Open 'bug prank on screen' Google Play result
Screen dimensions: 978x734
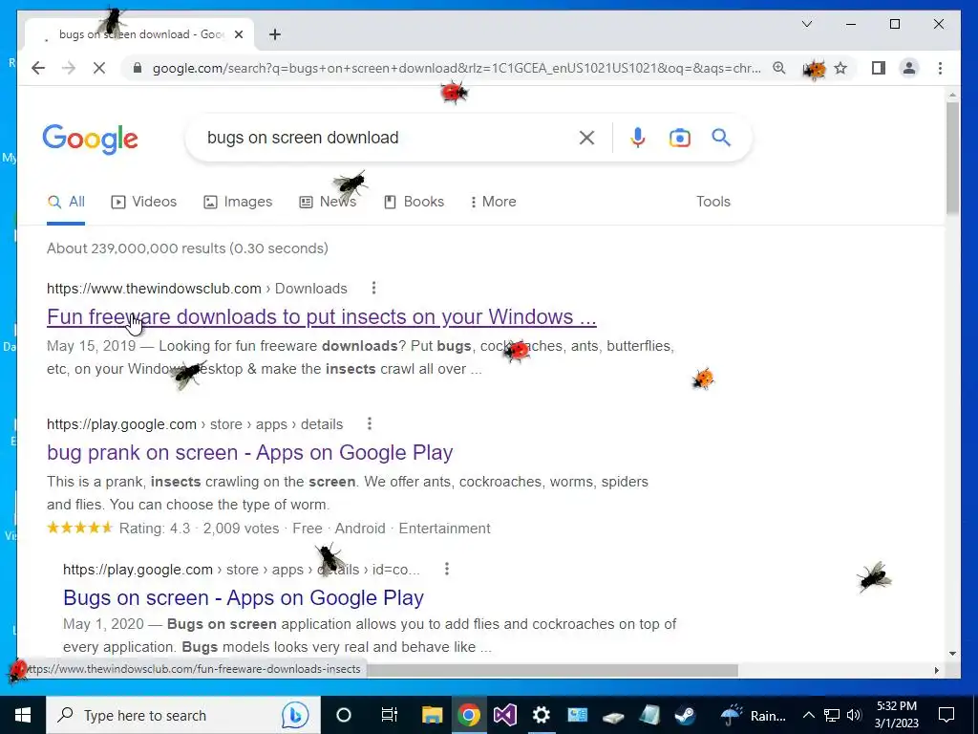click(249, 452)
